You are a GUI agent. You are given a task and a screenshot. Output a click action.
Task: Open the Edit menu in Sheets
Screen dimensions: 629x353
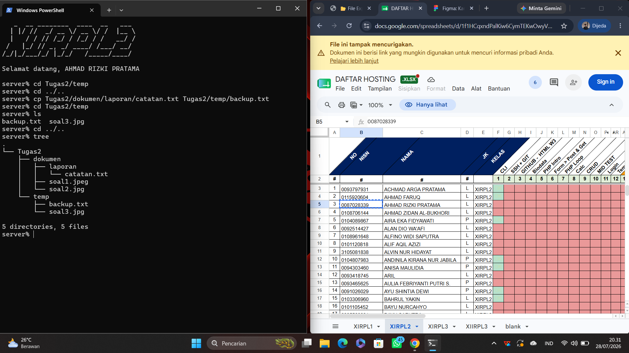(x=356, y=89)
